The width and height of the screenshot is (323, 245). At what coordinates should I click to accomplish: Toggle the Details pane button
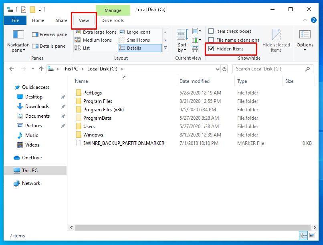tap(48, 46)
